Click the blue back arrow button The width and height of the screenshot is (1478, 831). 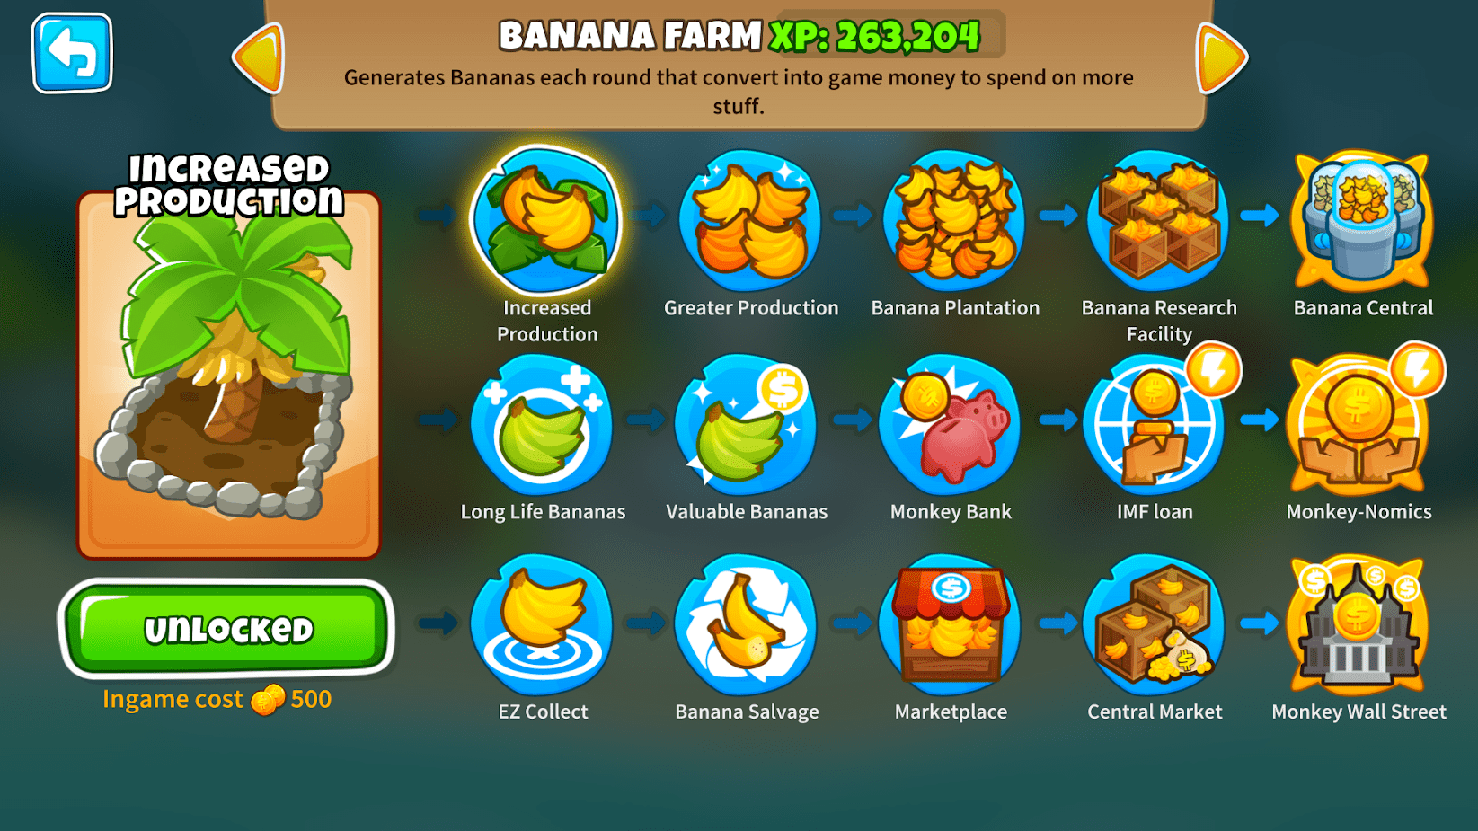pyautogui.click(x=72, y=53)
